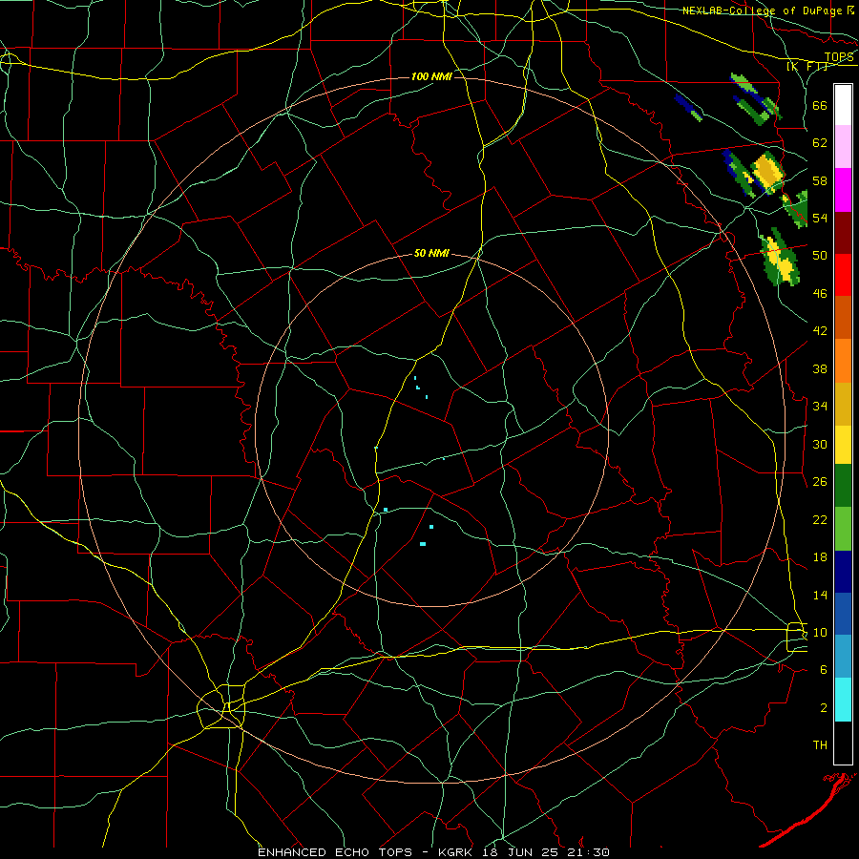Click the legend value "22"
Image resolution: width=859 pixels, height=859 pixels.
820,519
